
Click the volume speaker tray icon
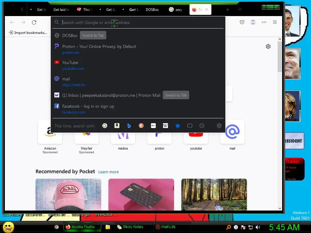click(x=258, y=227)
